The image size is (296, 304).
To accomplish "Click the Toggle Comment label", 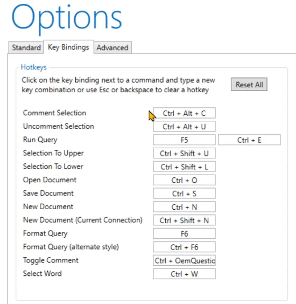I will tap(51, 260).
